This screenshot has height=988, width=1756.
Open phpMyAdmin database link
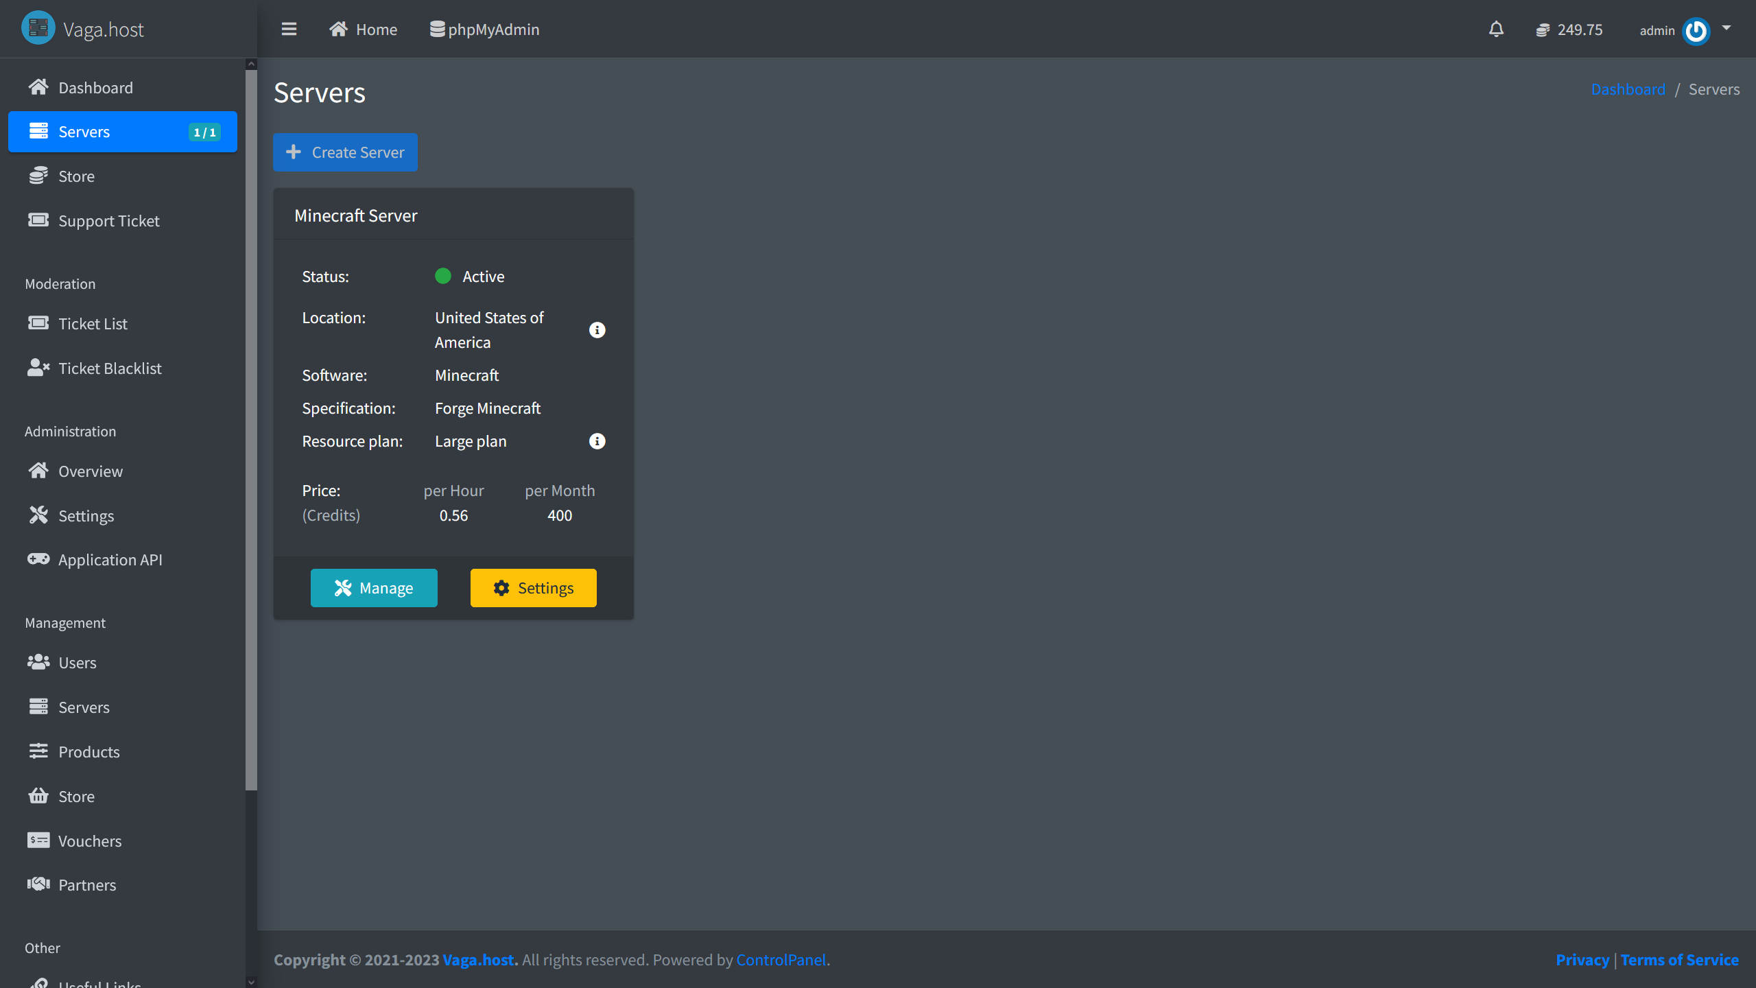(484, 30)
